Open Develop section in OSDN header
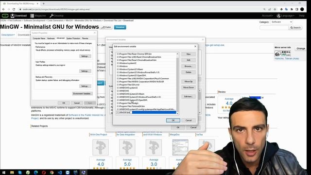The height and width of the screenshot is (175, 311). coord(56,16)
